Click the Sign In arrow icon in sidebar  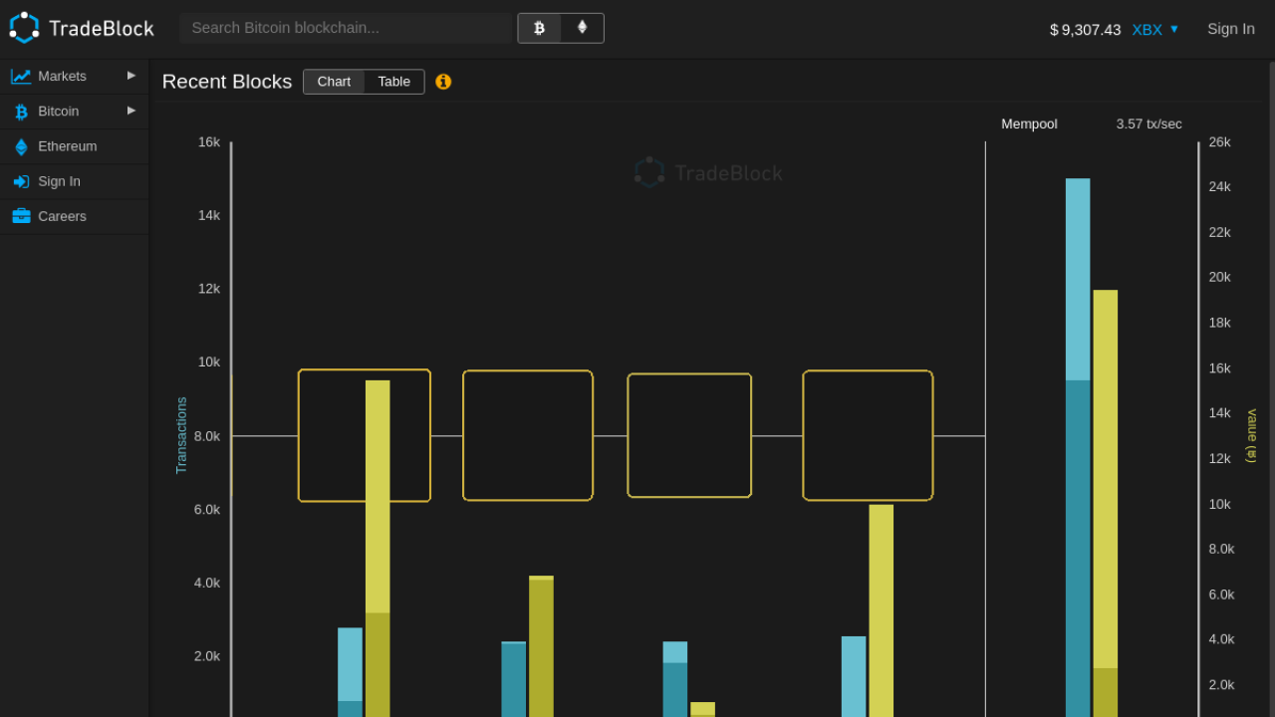[21, 181]
